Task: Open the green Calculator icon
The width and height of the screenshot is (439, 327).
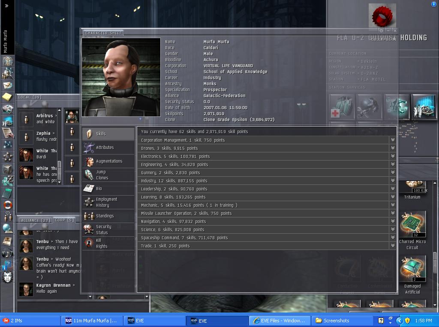Action: click(8, 193)
